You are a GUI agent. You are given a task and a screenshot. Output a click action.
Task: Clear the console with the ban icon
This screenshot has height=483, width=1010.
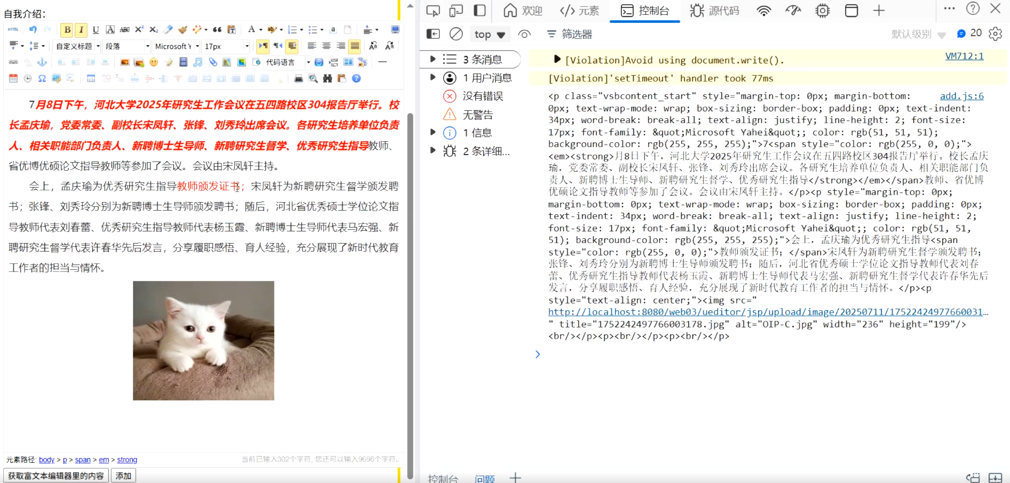point(456,34)
